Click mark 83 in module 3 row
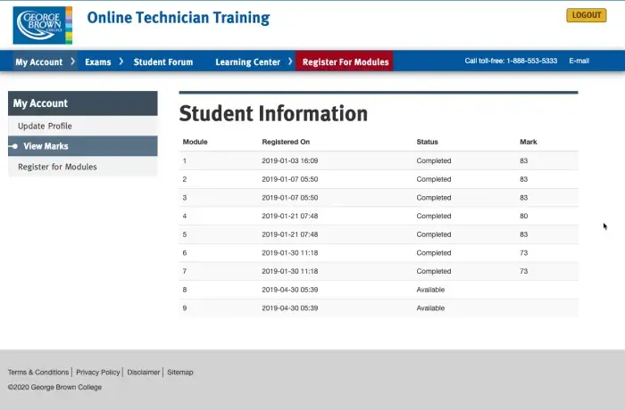 click(x=524, y=198)
